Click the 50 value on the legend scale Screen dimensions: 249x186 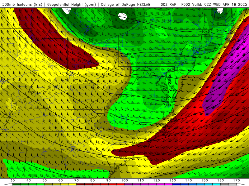[45, 180]
